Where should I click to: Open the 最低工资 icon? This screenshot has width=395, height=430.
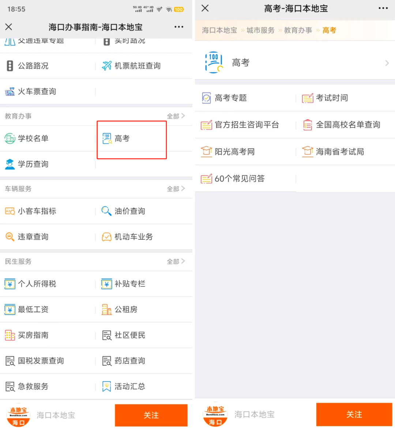pyautogui.click(x=10, y=310)
